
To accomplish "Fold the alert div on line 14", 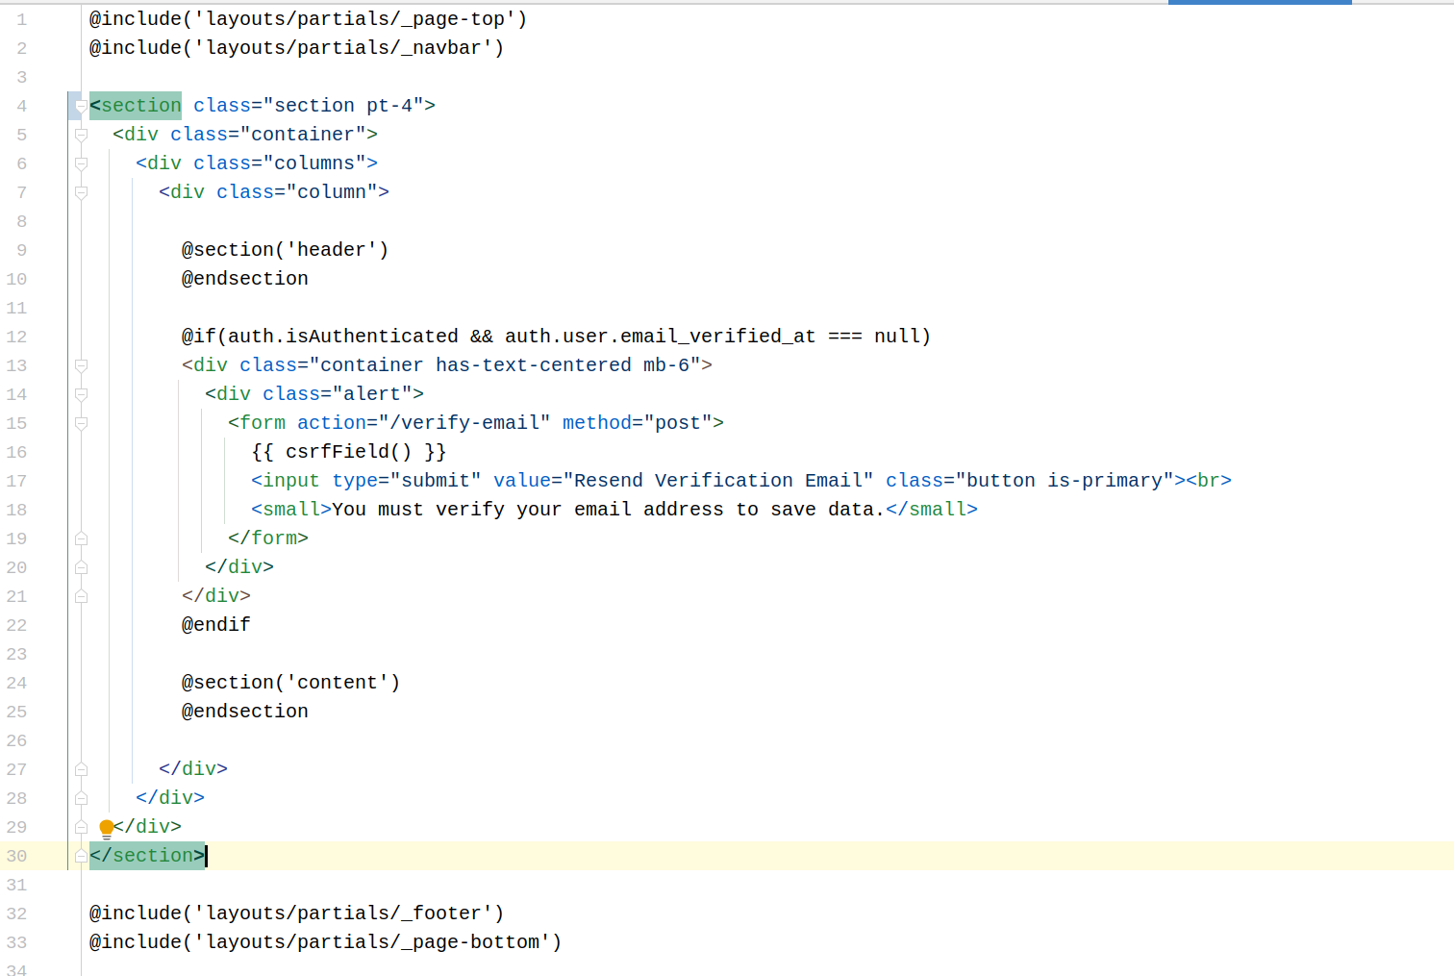I will [x=81, y=394].
